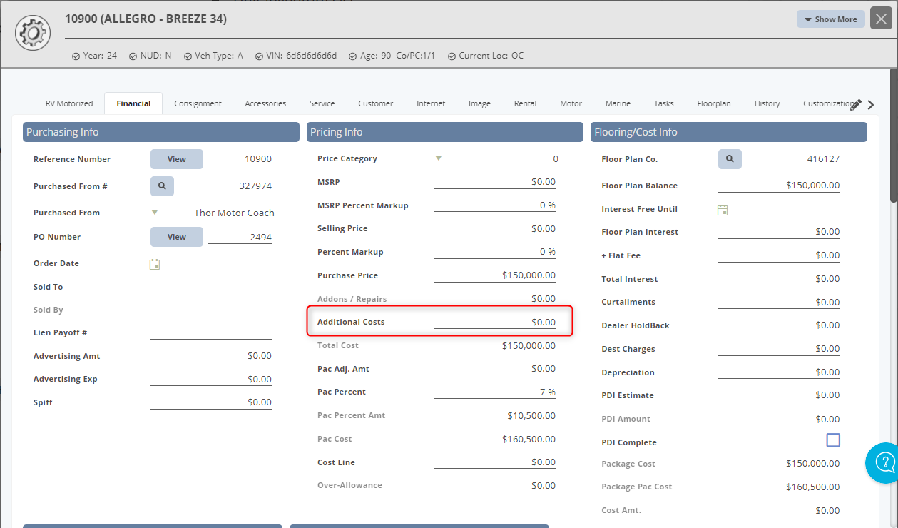Click the right chevron to reveal more tabs

[x=870, y=104]
